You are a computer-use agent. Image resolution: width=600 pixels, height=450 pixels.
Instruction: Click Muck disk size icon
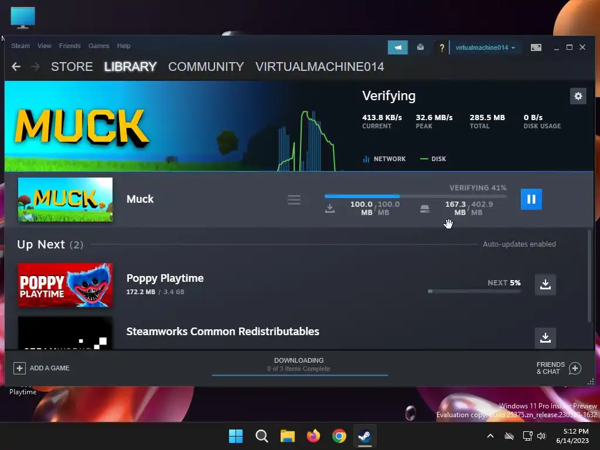click(x=425, y=209)
